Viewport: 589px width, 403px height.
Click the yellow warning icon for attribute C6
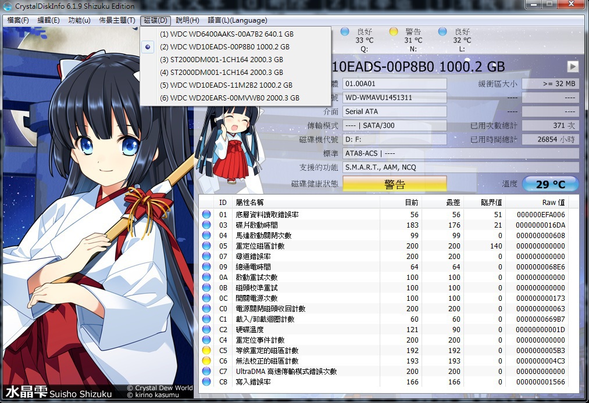coord(206,361)
